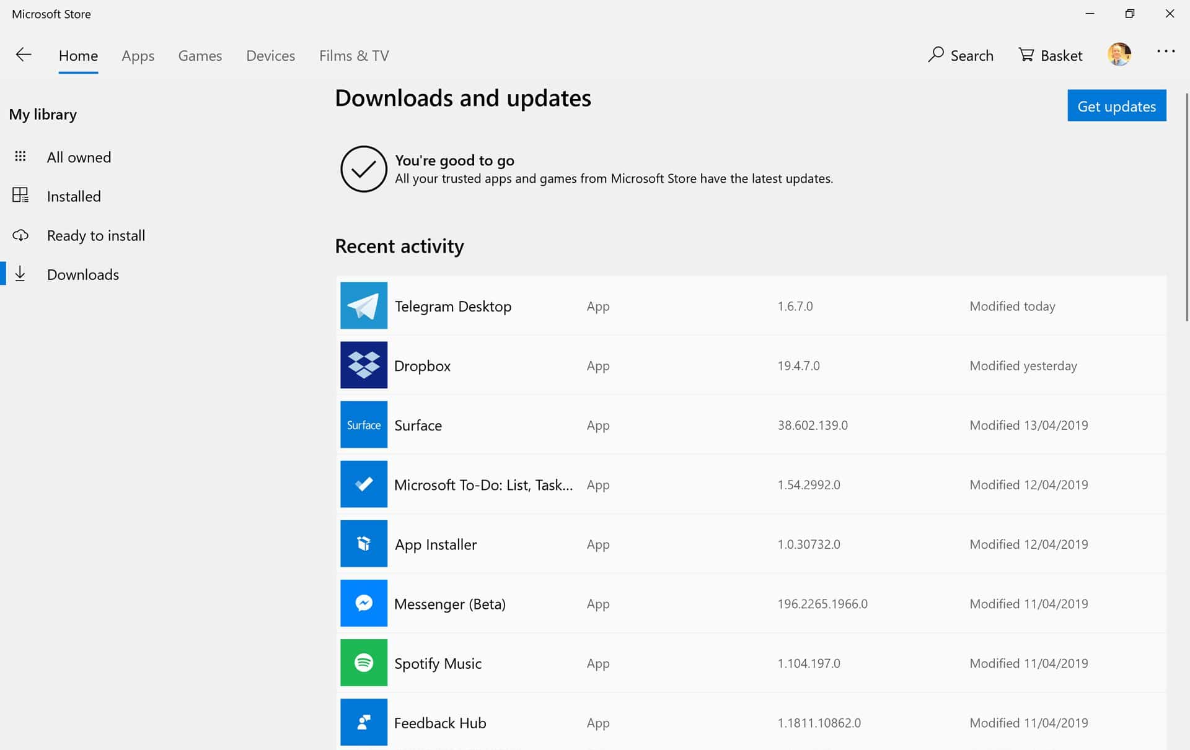1190x750 pixels.
Task: Click 'Modified 13/04/2019' text
Action: [x=1029, y=425]
